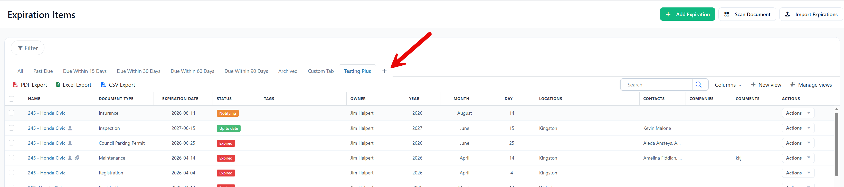This screenshot has height=187, width=844.
Task: Click the Notifying status badge
Action: coord(227,113)
